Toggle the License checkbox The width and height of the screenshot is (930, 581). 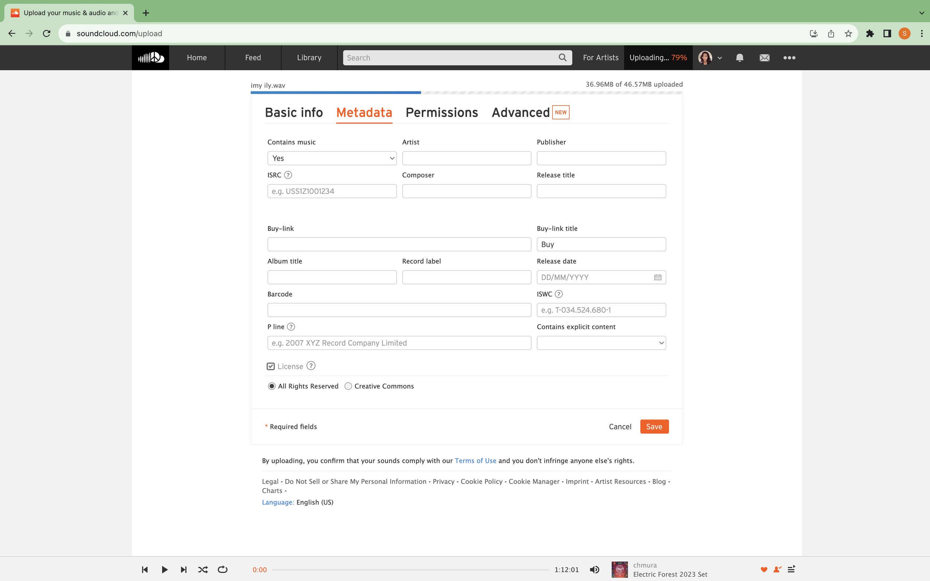(271, 366)
